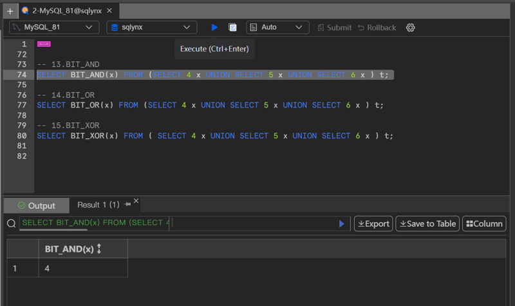Re-run result query with blue arrow

point(342,224)
